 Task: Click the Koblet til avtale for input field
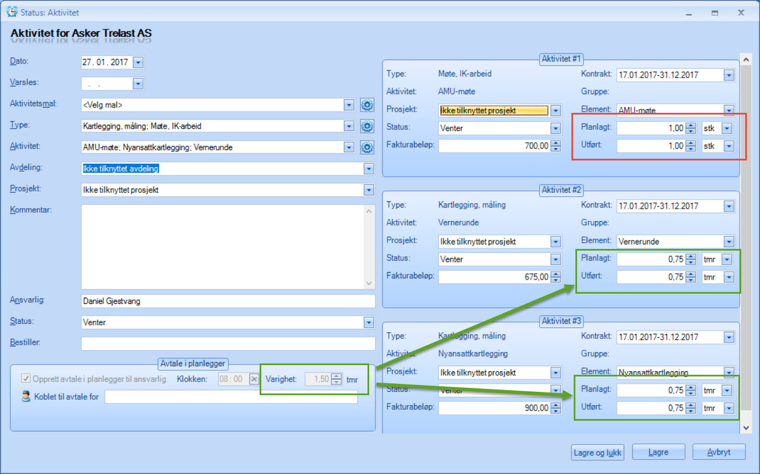(231, 397)
